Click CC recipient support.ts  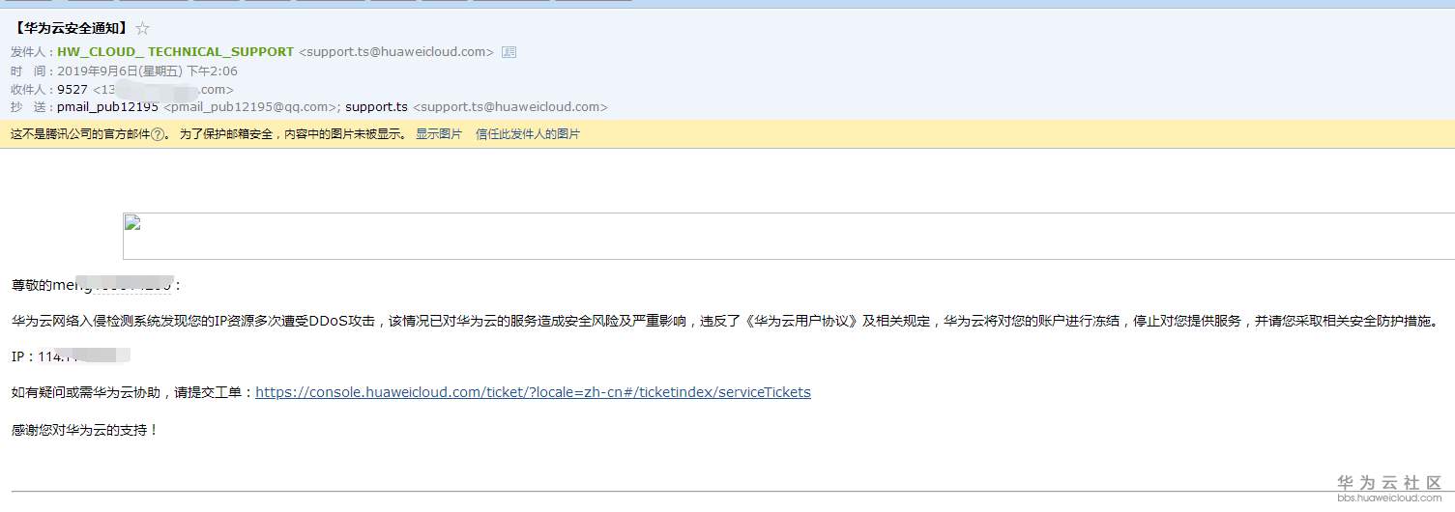(376, 107)
